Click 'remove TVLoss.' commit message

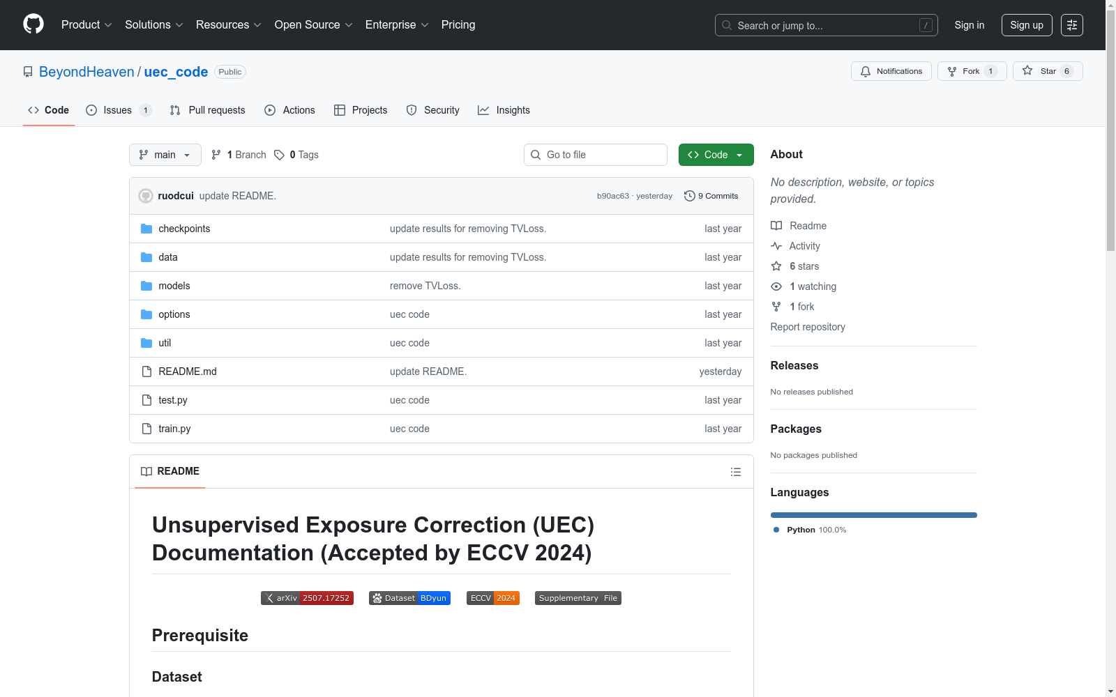tap(425, 286)
